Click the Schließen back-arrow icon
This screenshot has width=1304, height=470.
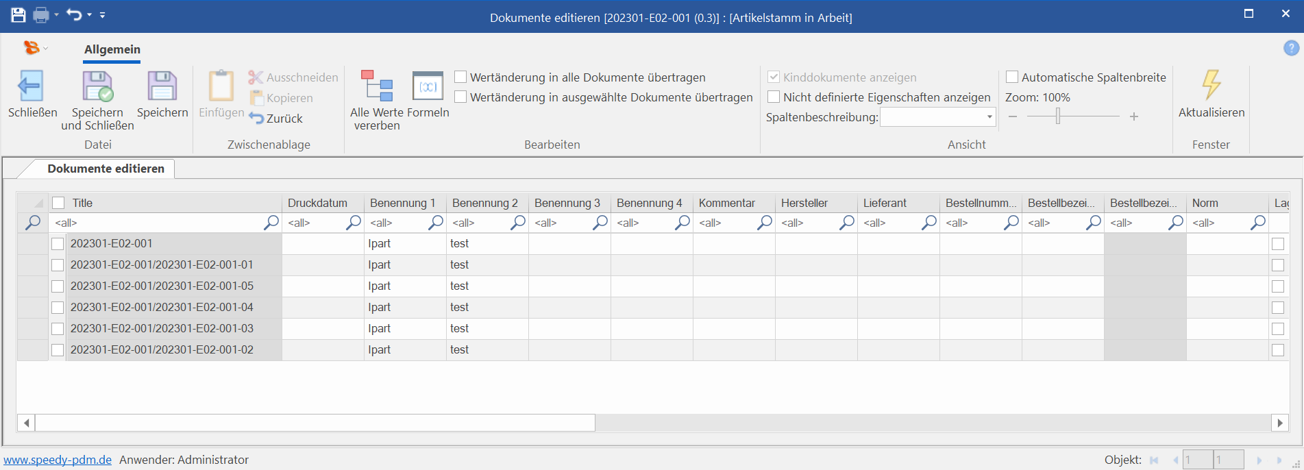tap(32, 86)
